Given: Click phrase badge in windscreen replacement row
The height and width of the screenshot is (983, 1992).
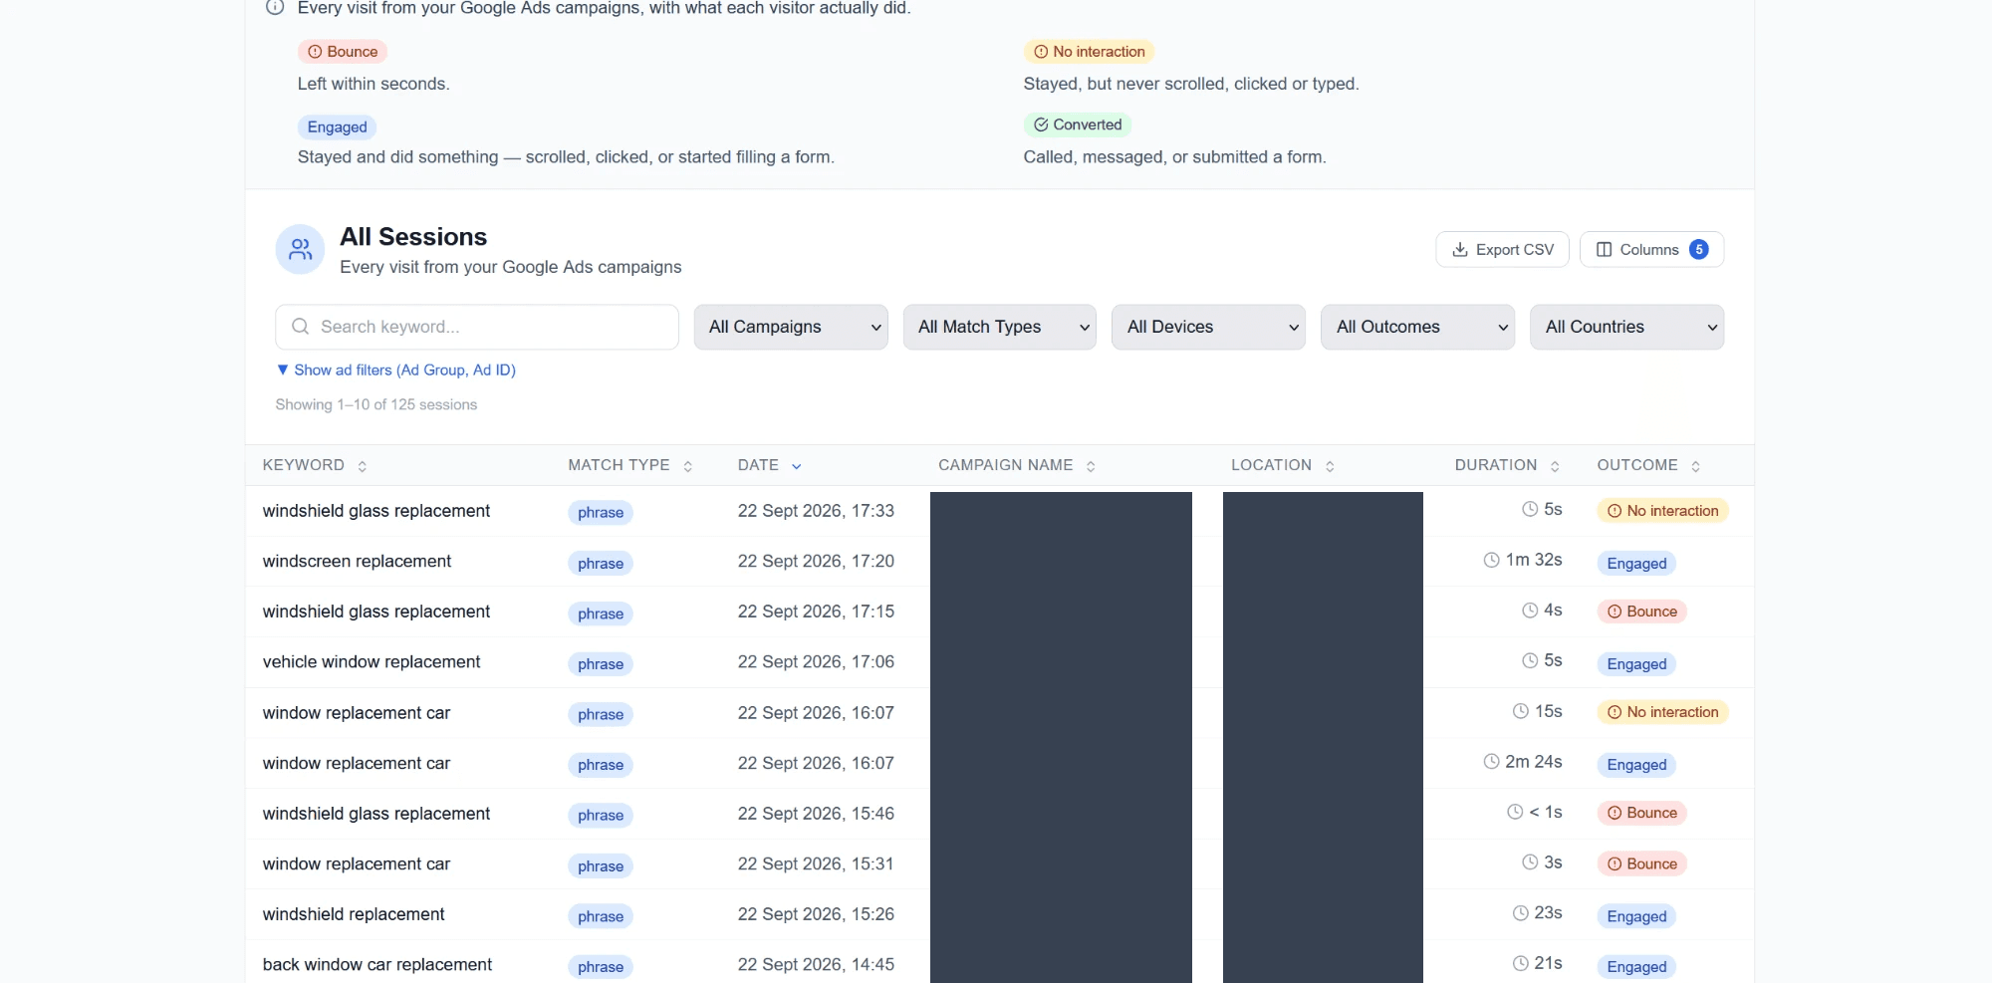Looking at the screenshot, I should [x=601, y=564].
